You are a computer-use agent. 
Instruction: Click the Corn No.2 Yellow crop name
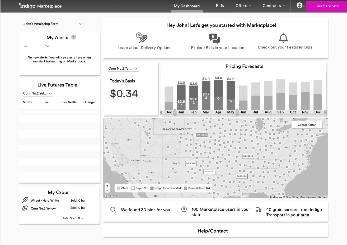(43, 208)
